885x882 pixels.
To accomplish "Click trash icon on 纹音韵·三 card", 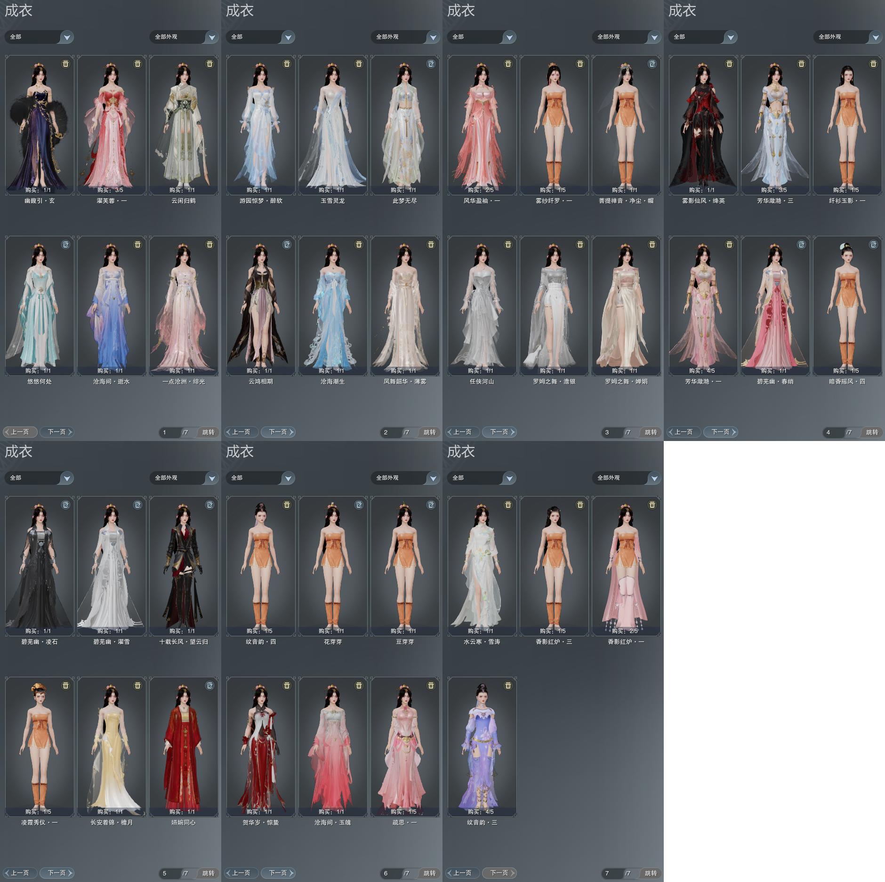I will tap(508, 685).
